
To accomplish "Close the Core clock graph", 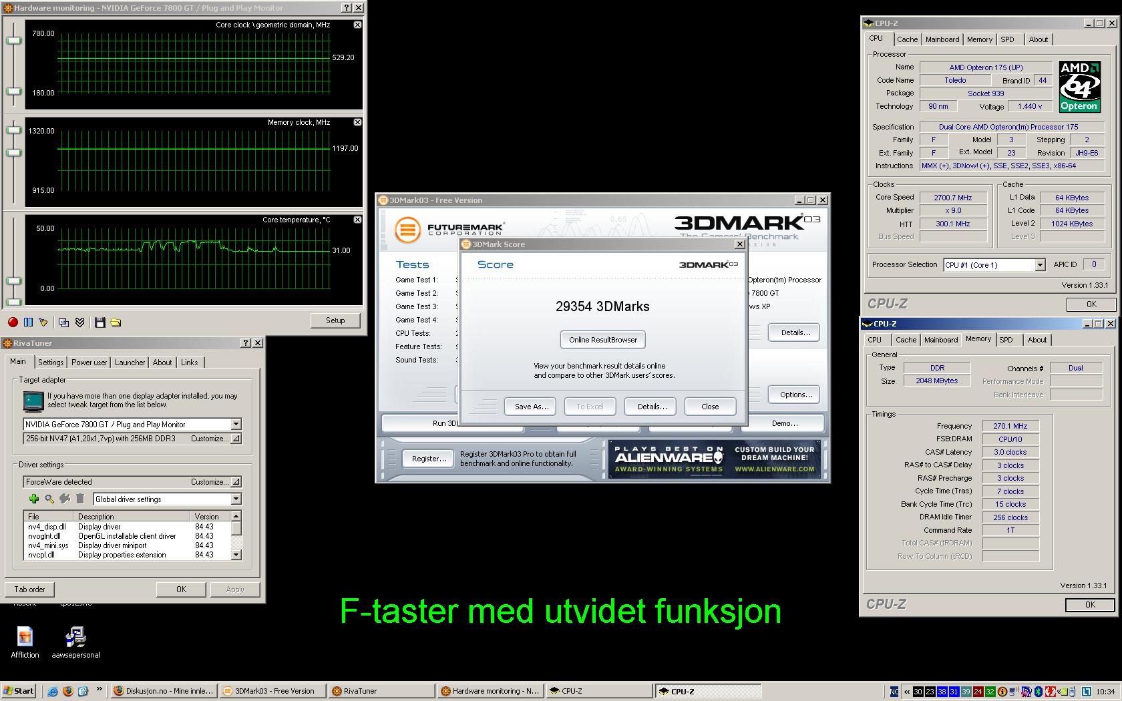I will point(357,25).
